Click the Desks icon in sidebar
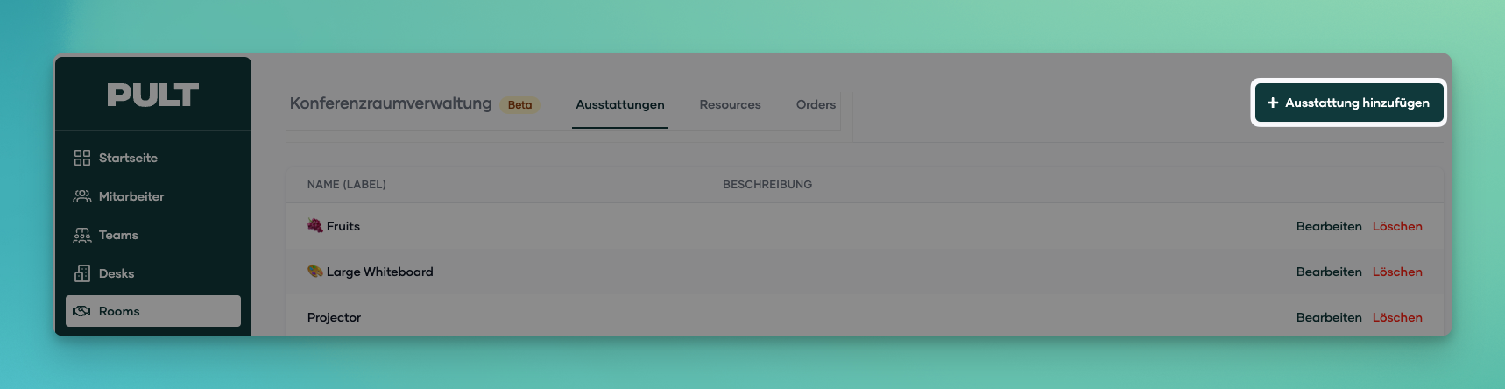 tap(82, 273)
